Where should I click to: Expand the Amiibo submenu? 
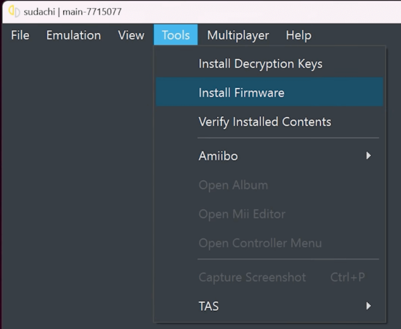pyautogui.click(x=269, y=156)
